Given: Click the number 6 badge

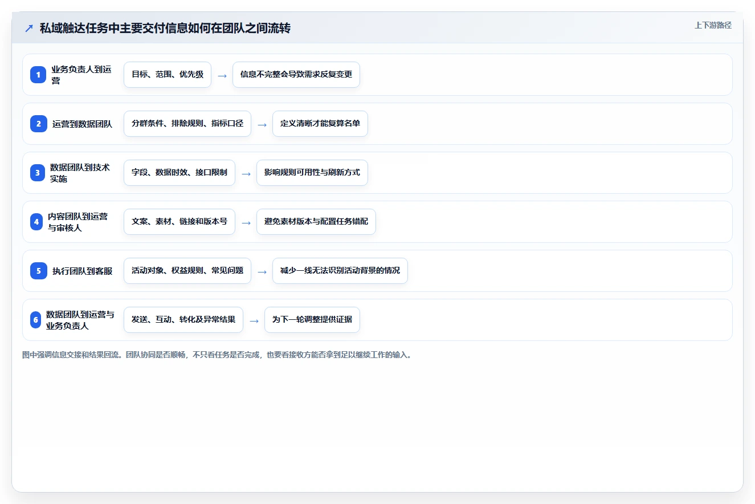Looking at the screenshot, I should pos(36,320).
